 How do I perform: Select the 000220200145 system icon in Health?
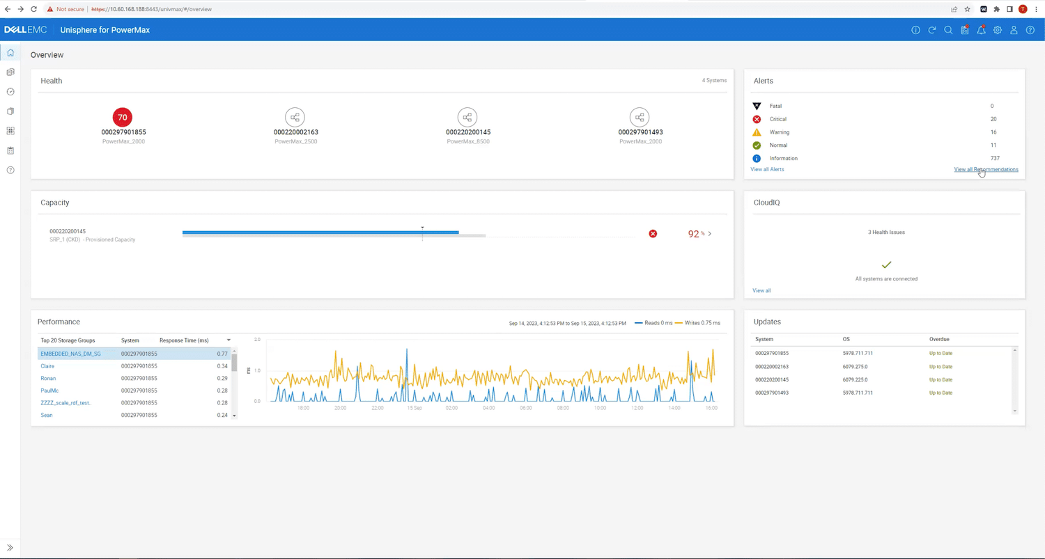coord(467,117)
